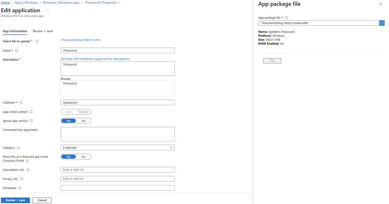Select Device for App install context
This screenshot has width=389, height=204.
point(83,112)
